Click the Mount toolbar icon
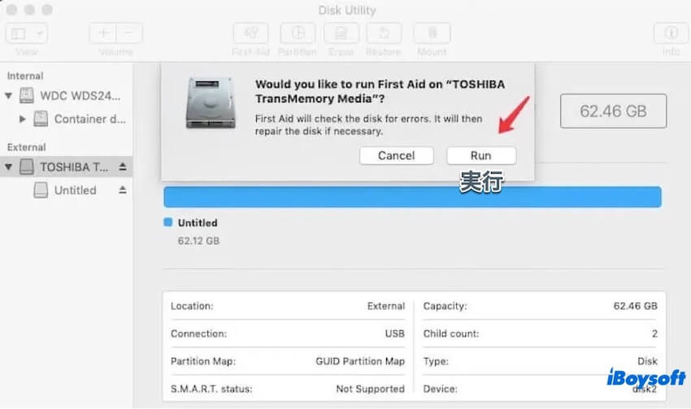 tap(432, 33)
